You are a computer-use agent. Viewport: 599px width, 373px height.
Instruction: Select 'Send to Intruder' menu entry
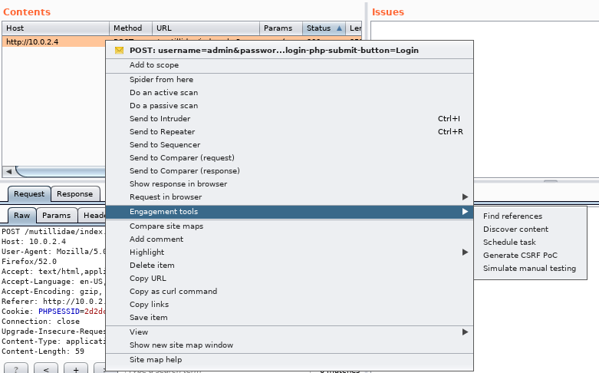pos(160,119)
